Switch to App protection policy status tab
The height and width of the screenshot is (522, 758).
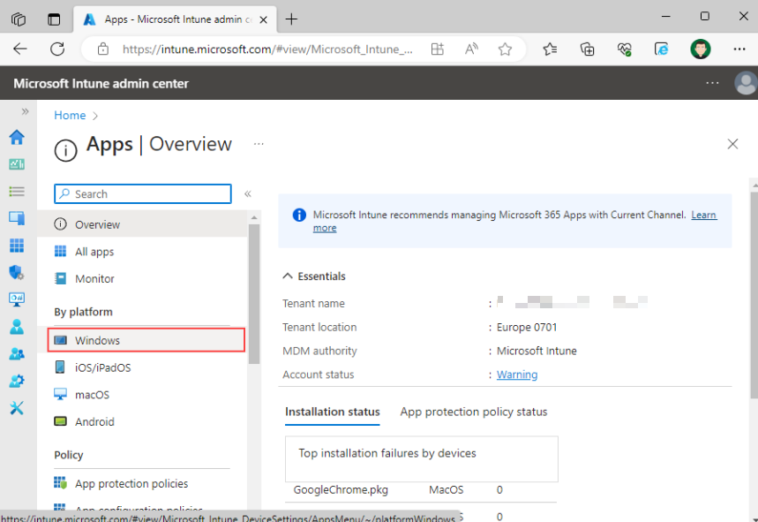[474, 412]
